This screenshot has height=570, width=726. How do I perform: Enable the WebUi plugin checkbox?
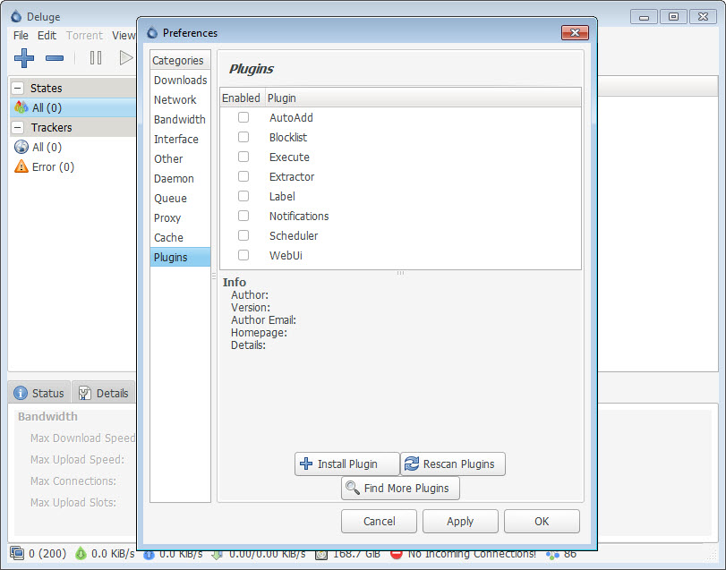pyautogui.click(x=243, y=255)
